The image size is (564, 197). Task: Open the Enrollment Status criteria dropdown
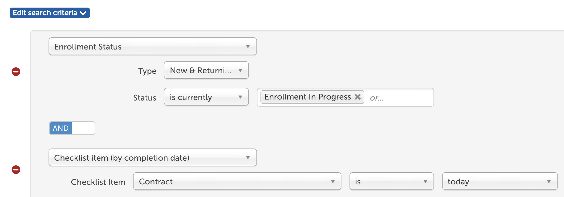pos(153,46)
